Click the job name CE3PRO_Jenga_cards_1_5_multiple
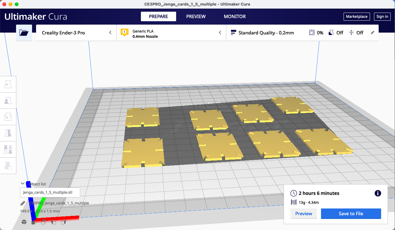Screen dimensions: 395x230 tap(59, 203)
